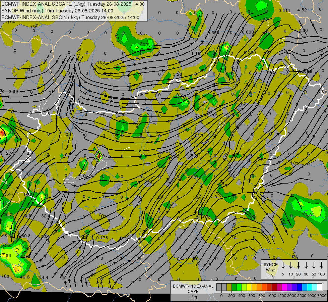Screen dimensions: 328x302
Task: Click the '6000' tick label in CAPE legend
Action: tap(322, 296)
